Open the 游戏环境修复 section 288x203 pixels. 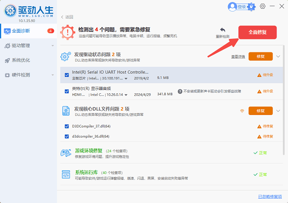click(x=88, y=151)
